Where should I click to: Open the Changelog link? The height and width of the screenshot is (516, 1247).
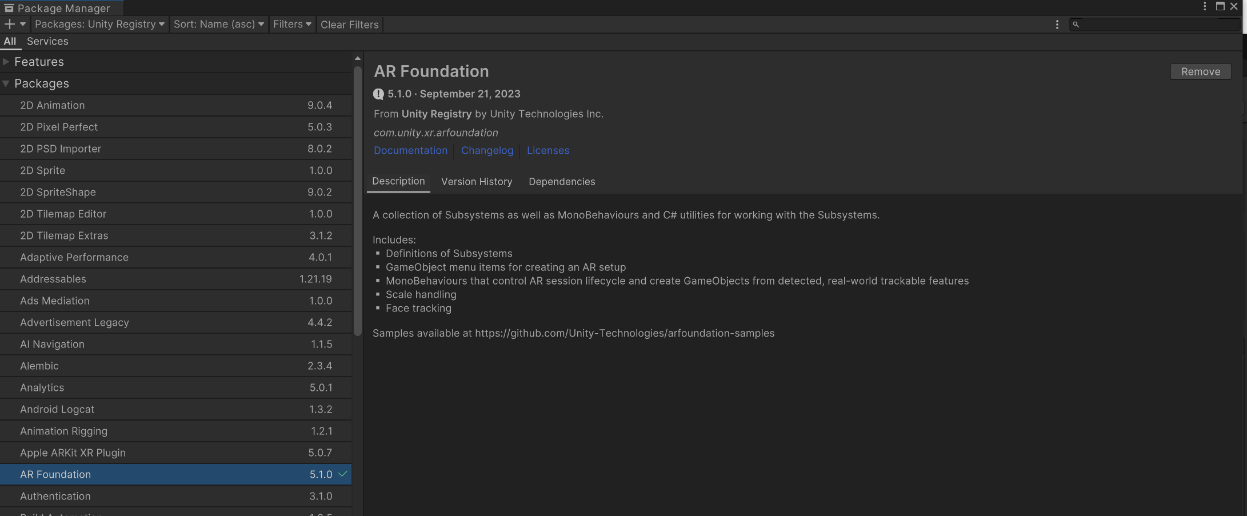487,150
